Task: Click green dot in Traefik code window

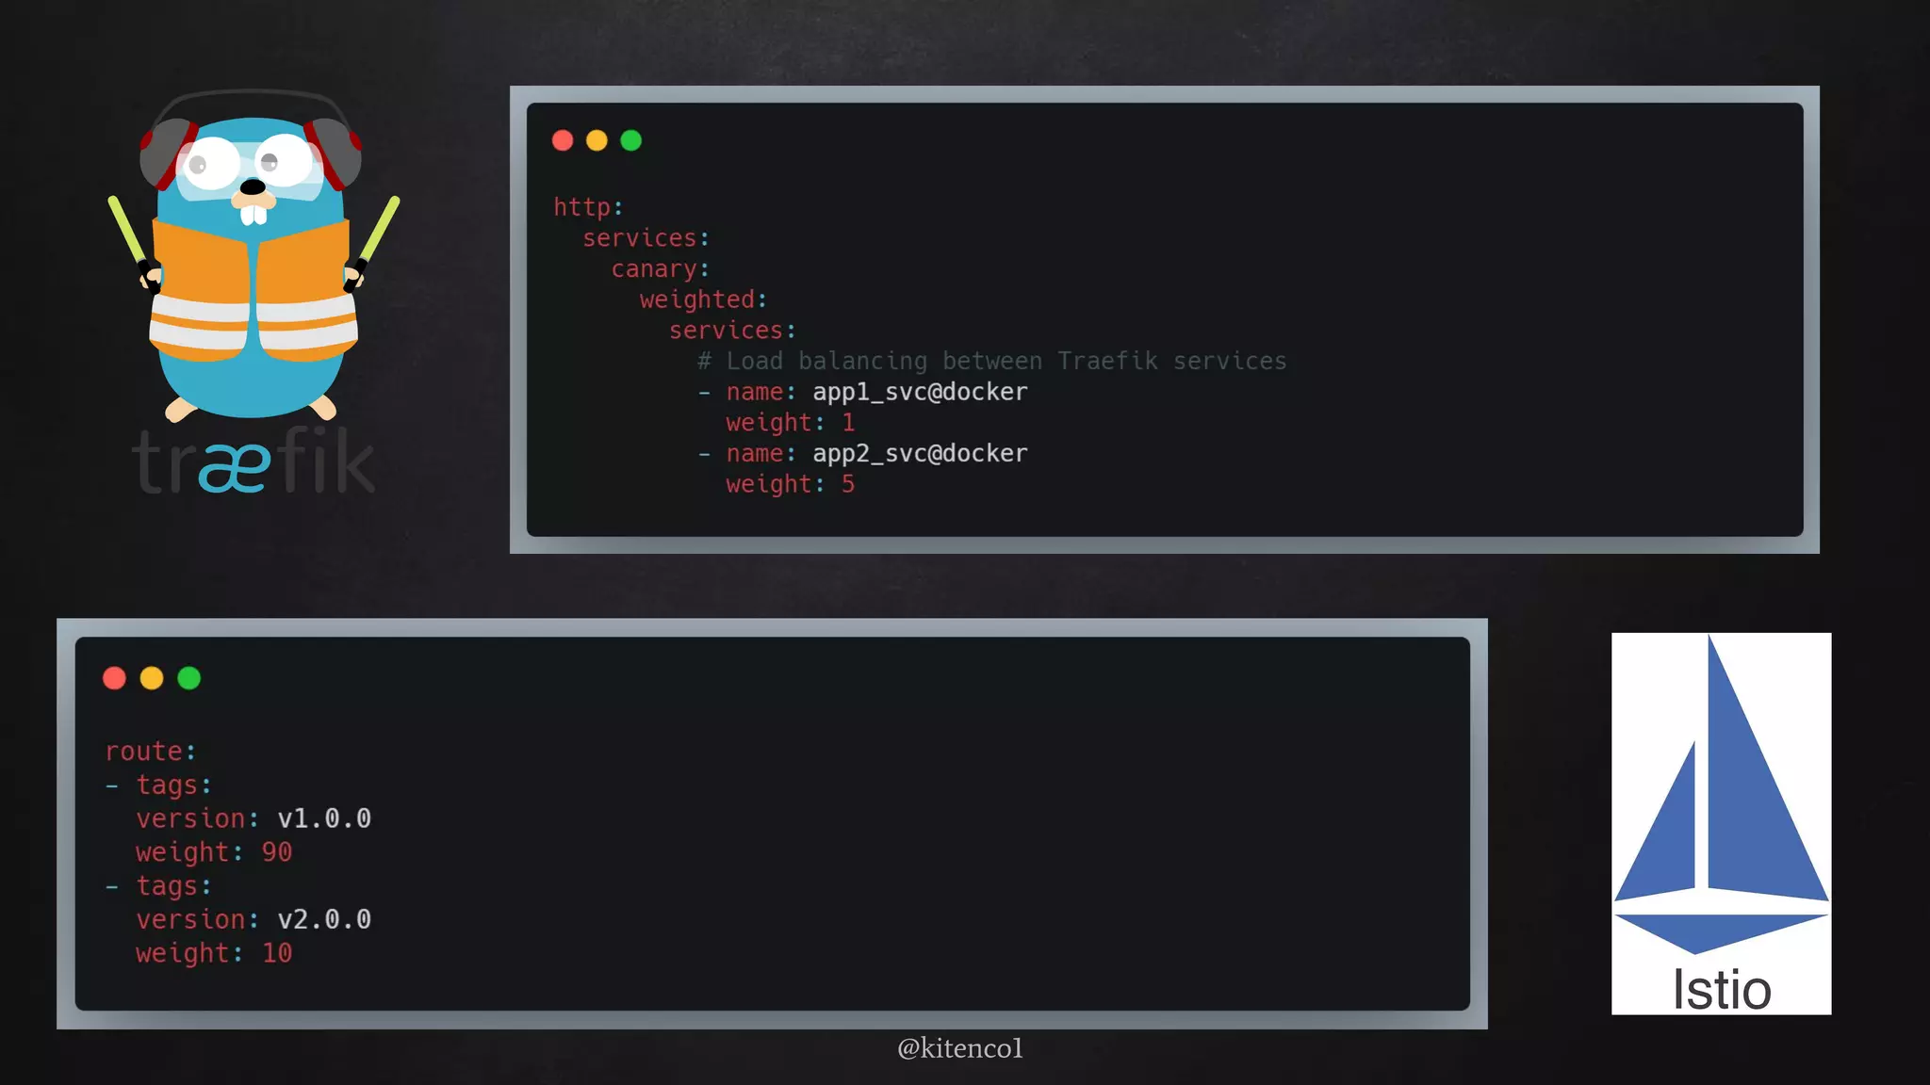Action: click(x=631, y=141)
